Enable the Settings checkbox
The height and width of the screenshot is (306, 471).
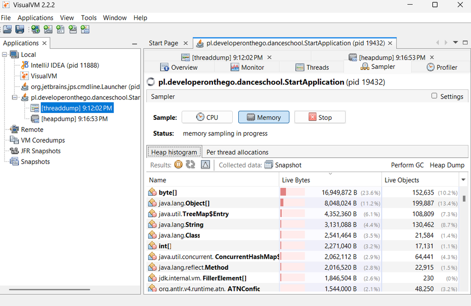[434, 96]
